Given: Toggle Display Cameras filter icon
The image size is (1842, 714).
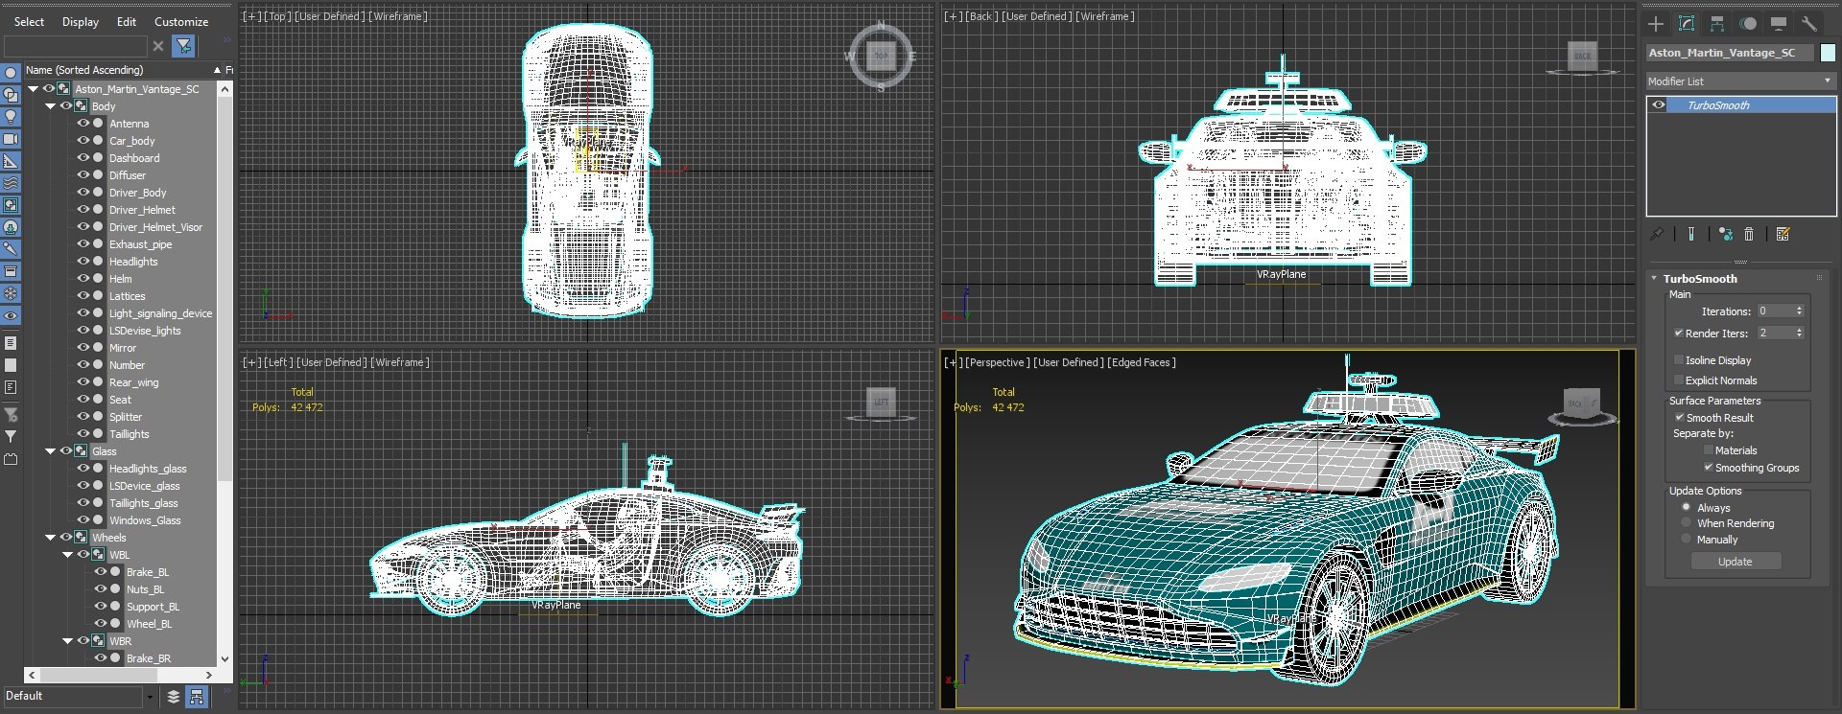Looking at the screenshot, I should click(11, 139).
